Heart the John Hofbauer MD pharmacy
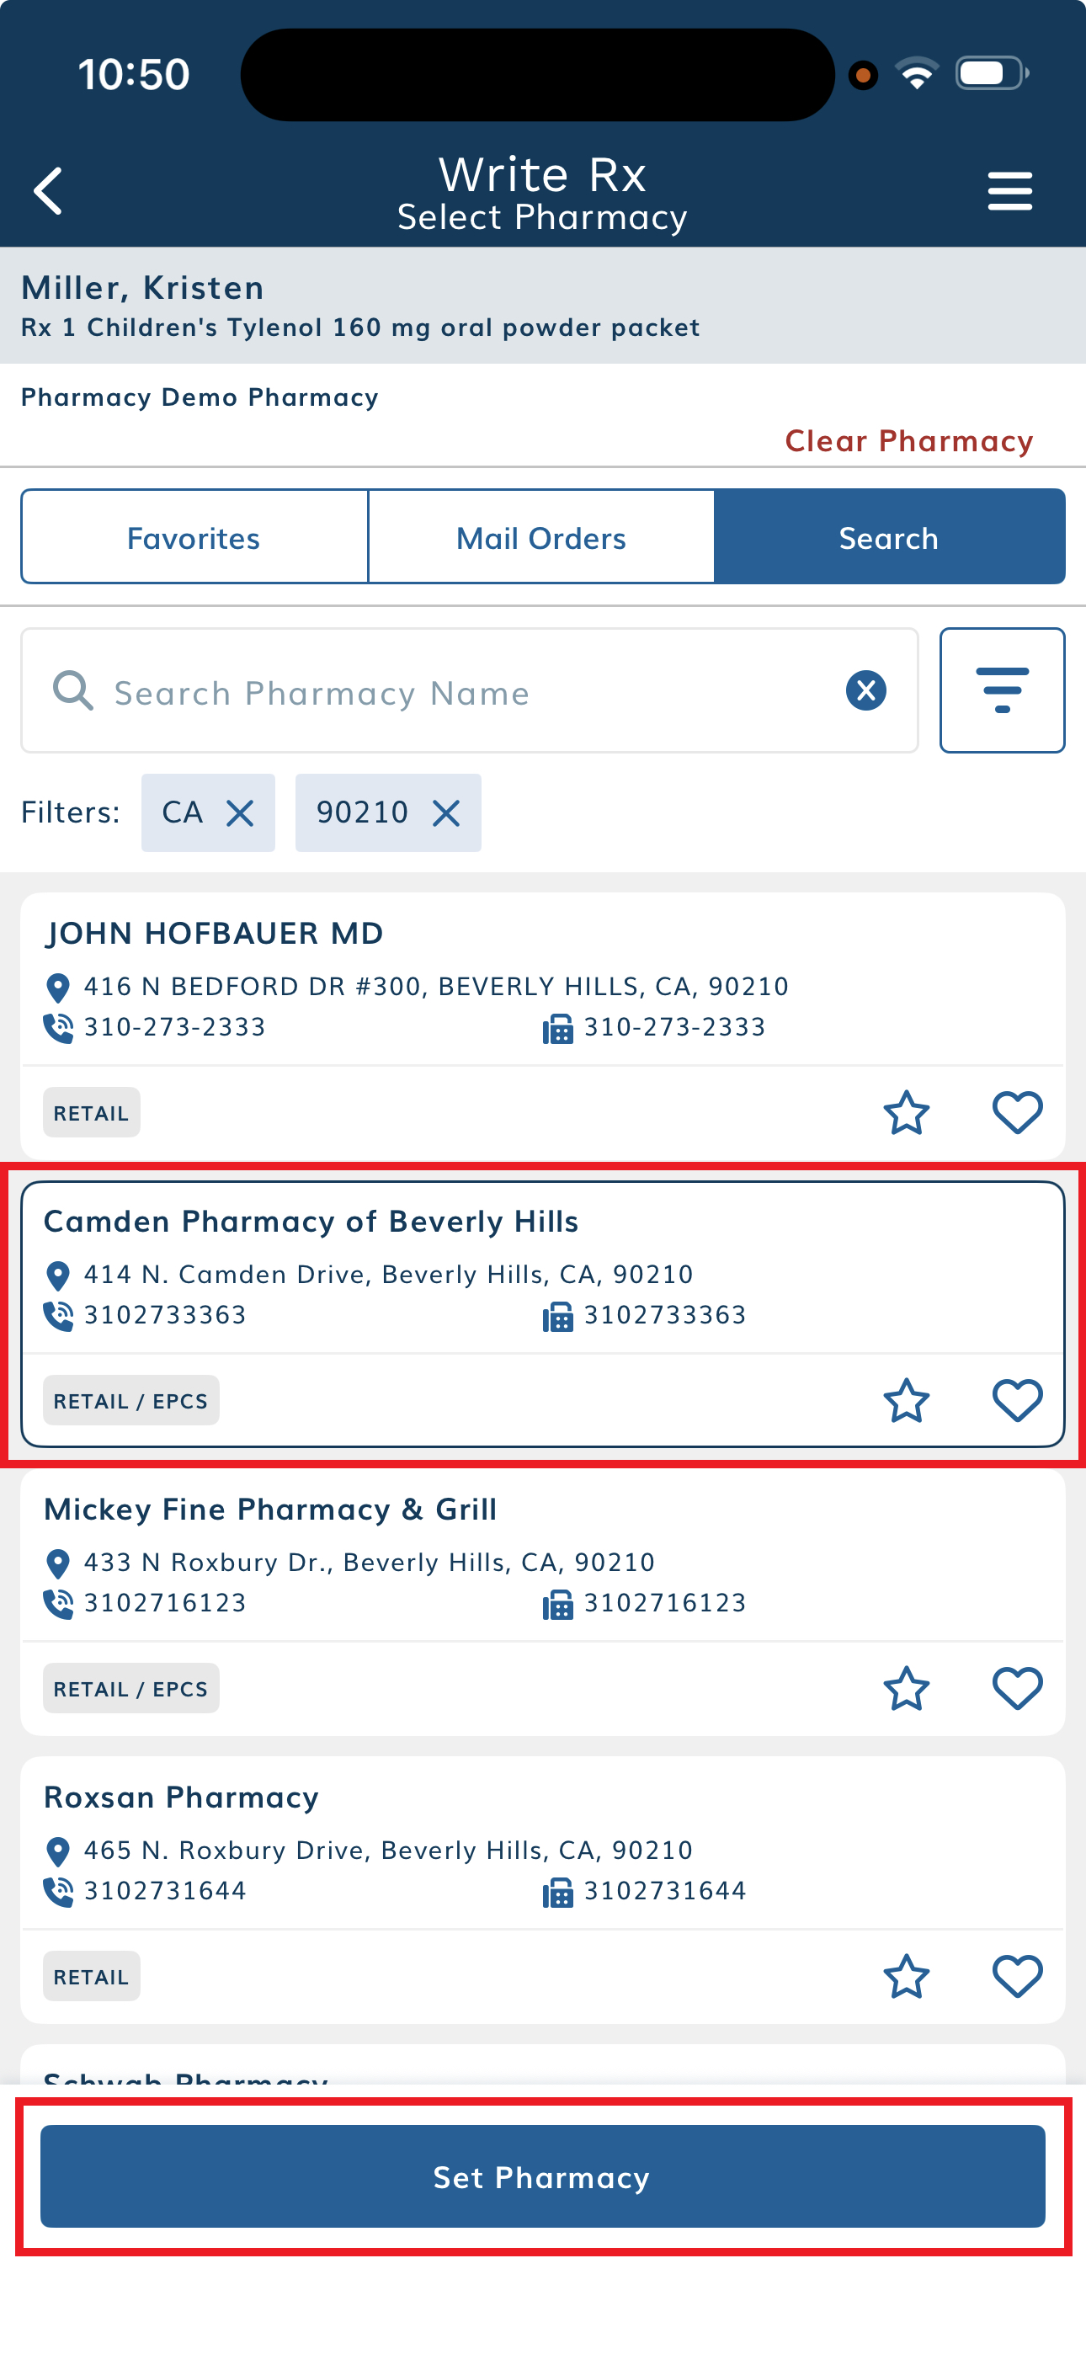 point(1016,1112)
